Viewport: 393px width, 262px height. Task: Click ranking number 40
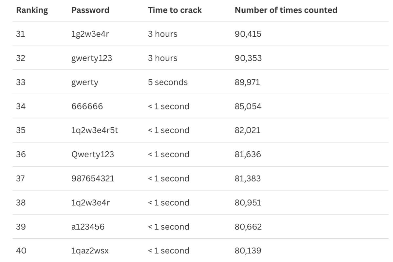pyautogui.click(x=21, y=251)
